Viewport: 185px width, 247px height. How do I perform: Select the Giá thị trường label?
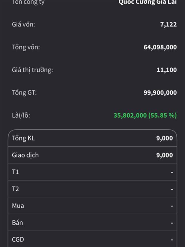click(x=32, y=70)
